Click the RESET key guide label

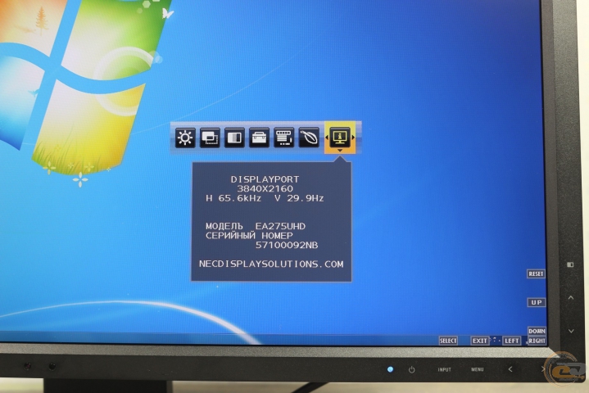[536, 274]
